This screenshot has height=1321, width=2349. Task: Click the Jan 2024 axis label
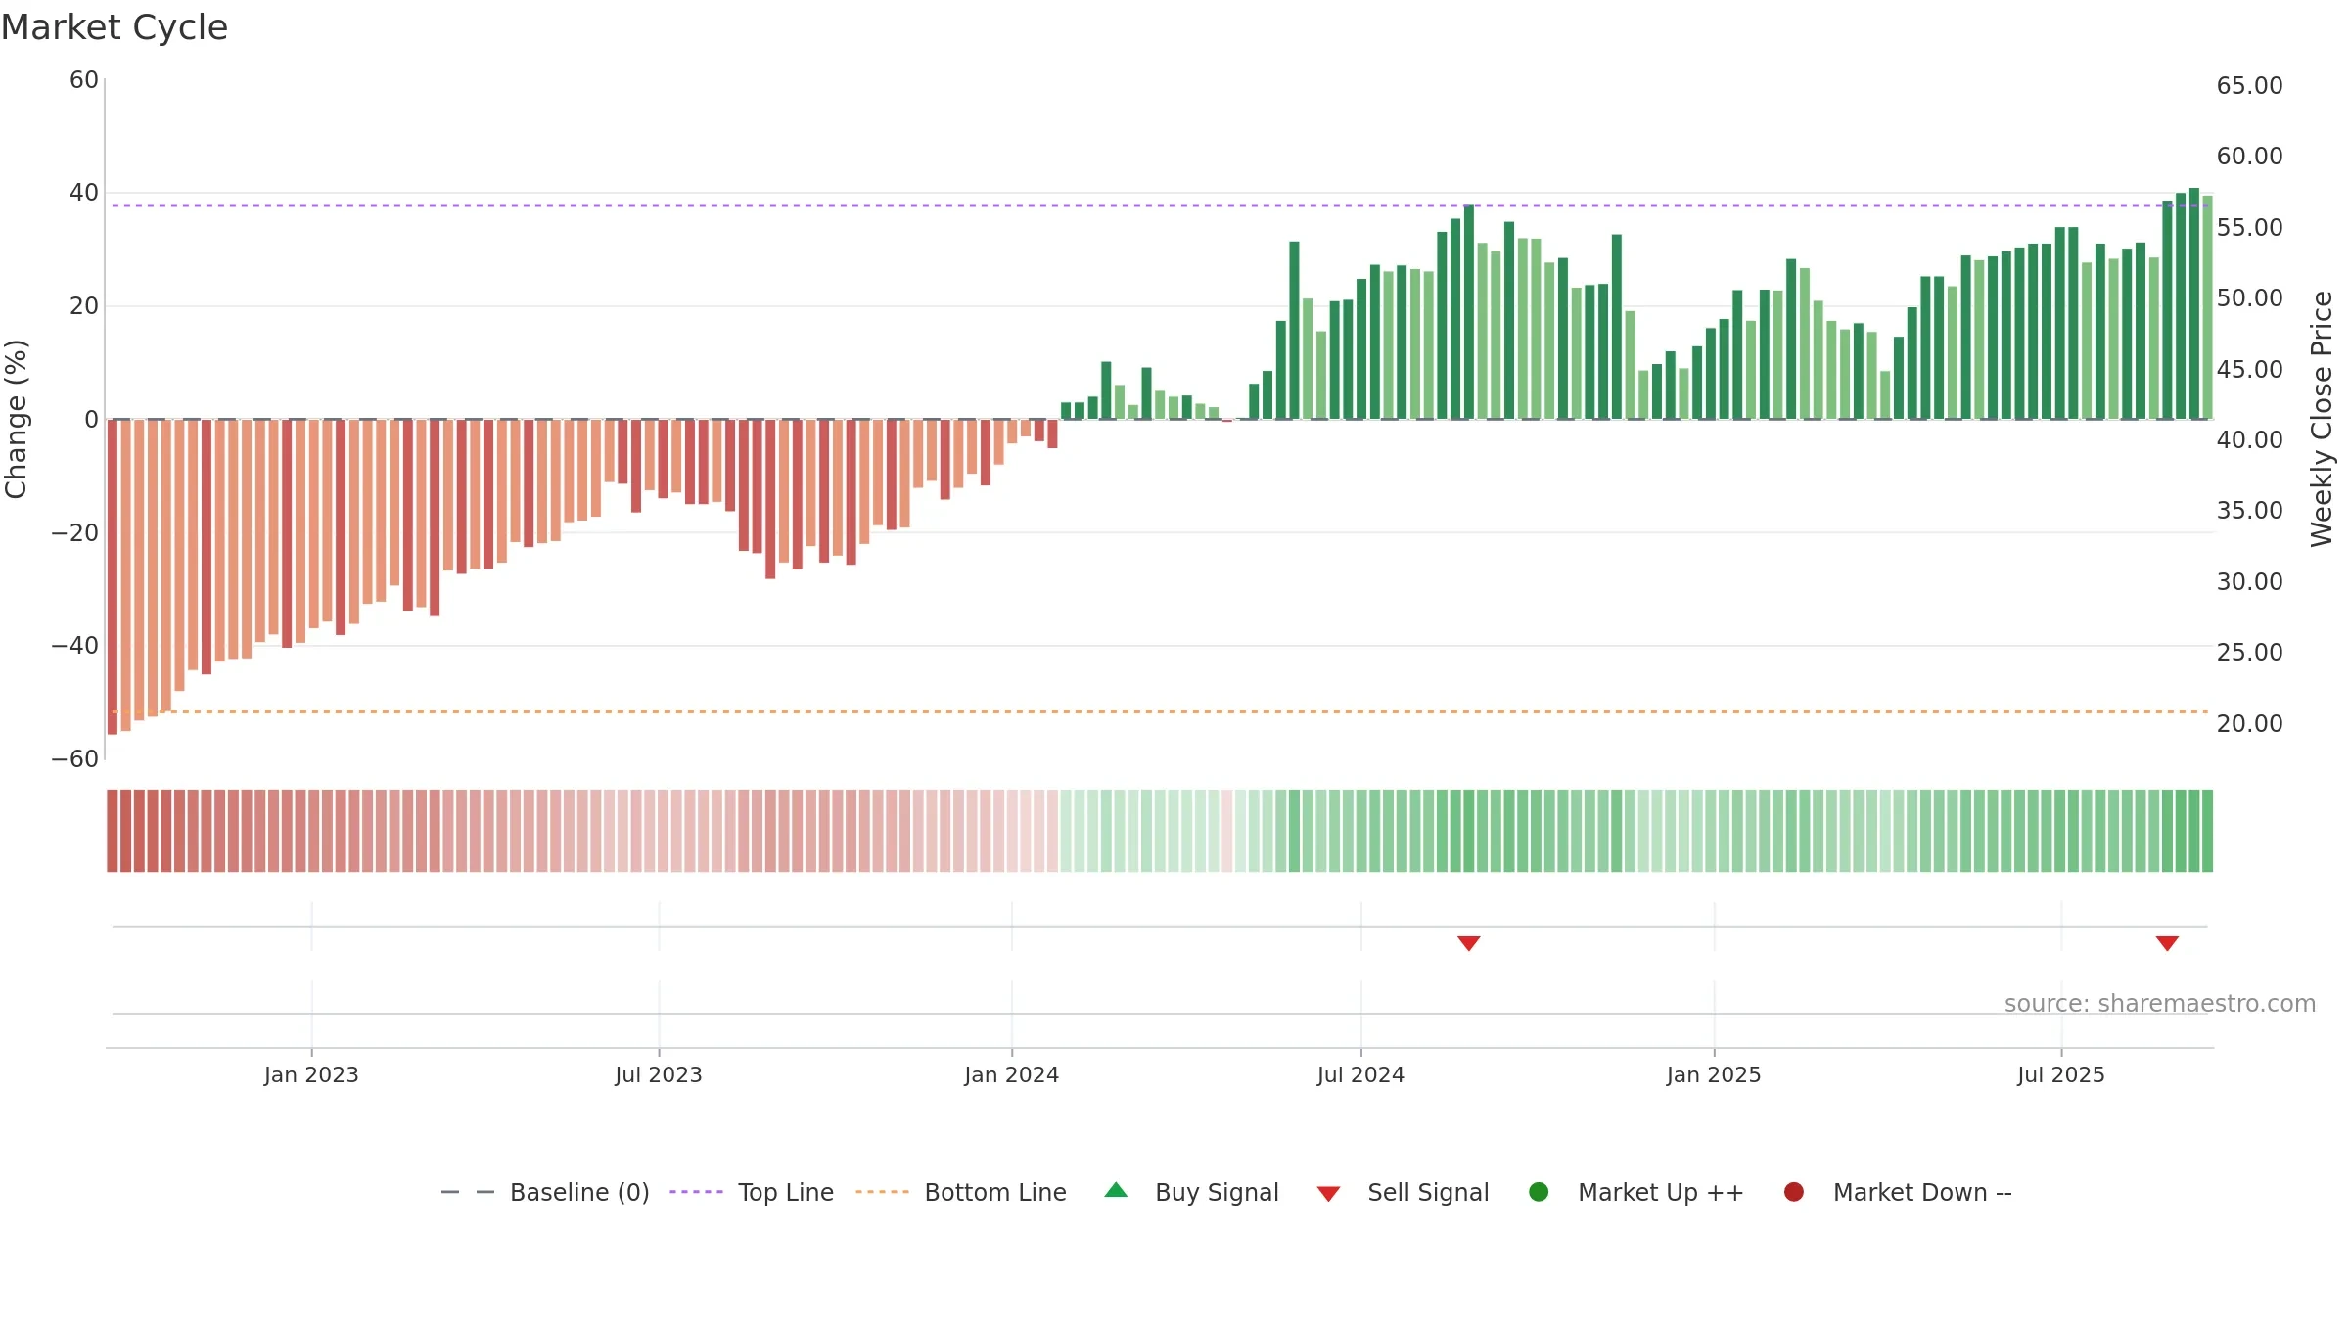[1011, 1074]
